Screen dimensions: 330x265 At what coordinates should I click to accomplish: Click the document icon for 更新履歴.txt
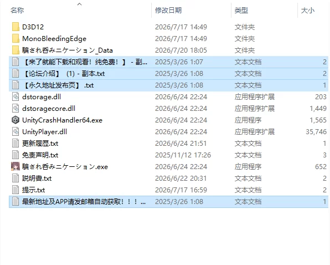tap(16, 144)
